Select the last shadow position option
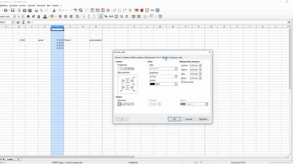The image size is (293, 164). pyautogui.click(x=132, y=104)
